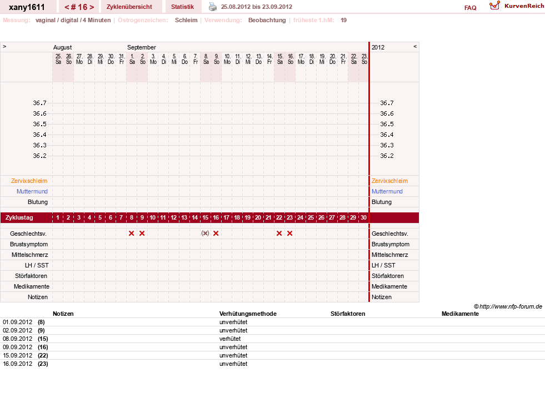Click the > arrow beside the August label
The width and height of the screenshot is (545, 402).
4,46
